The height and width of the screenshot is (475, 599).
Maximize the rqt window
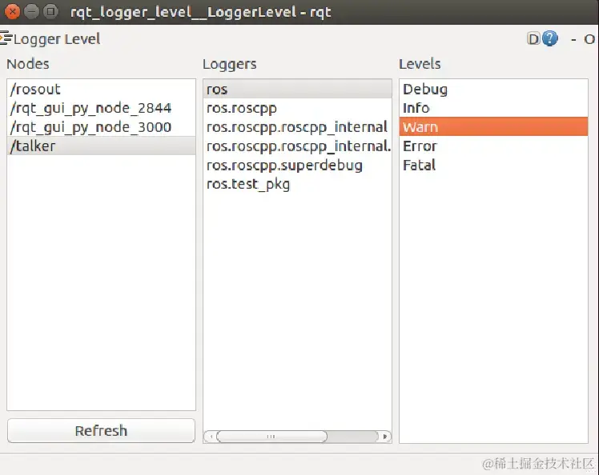click(x=50, y=12)
